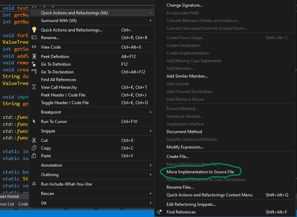
Task: Select Modify Expression...
Action: [x=185, y=147]
